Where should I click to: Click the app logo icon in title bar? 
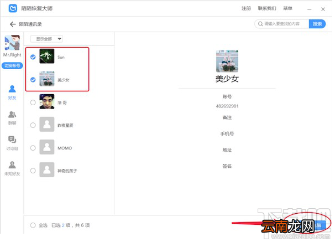13,8
